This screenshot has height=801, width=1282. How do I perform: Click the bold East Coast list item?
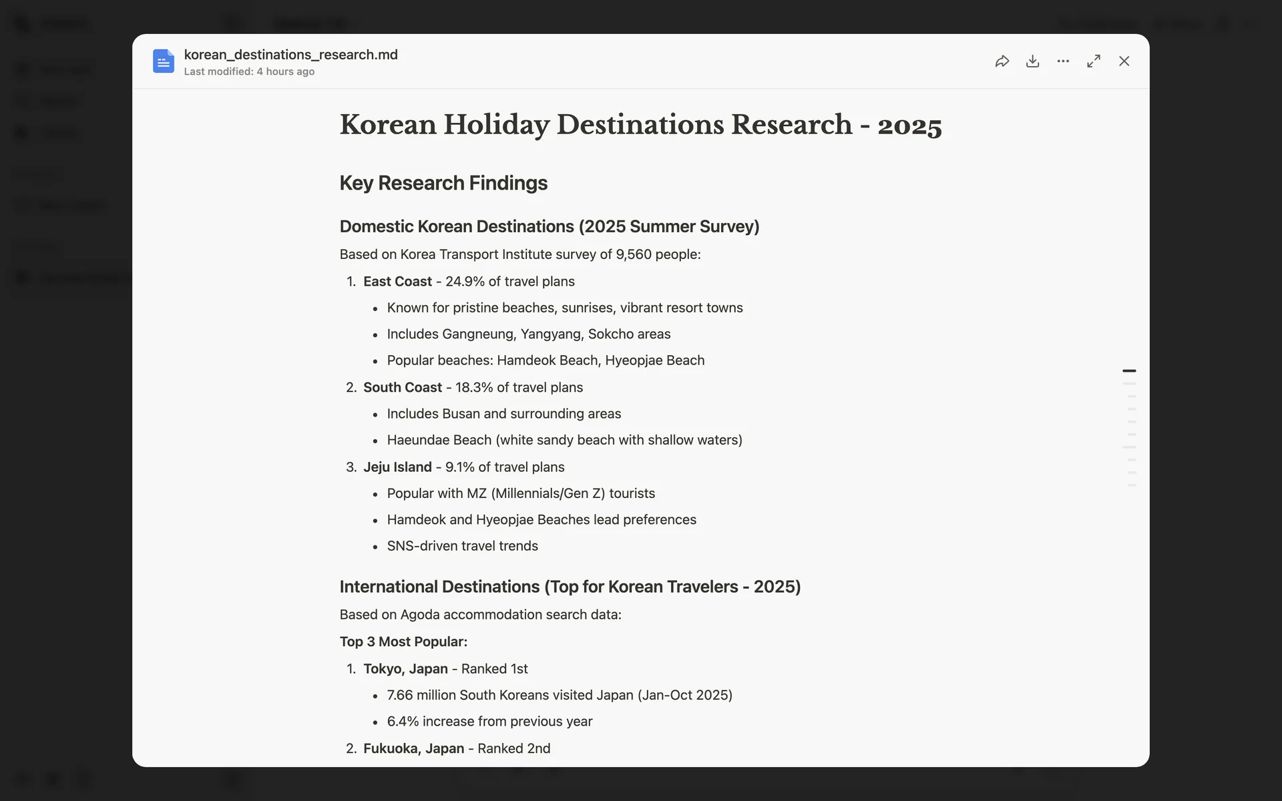(397, 282)
